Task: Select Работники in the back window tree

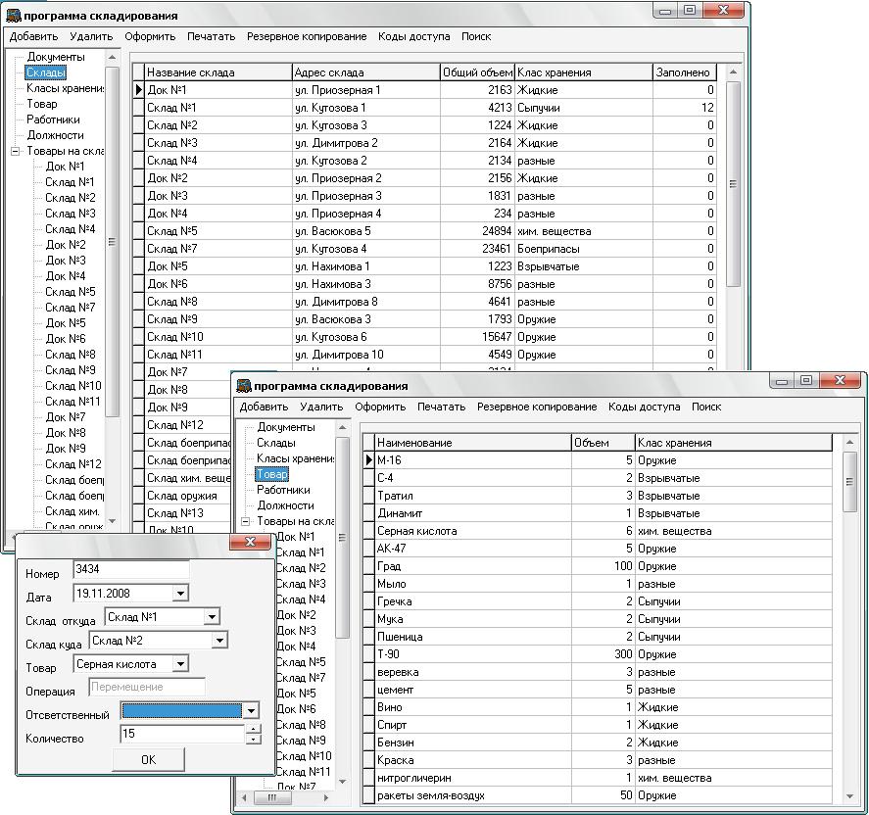Action: point(53,120)
